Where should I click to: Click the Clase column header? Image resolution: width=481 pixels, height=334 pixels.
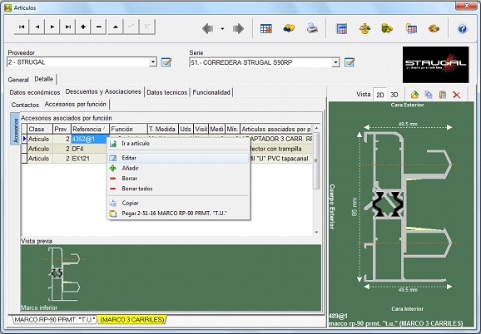click(40, 129)
